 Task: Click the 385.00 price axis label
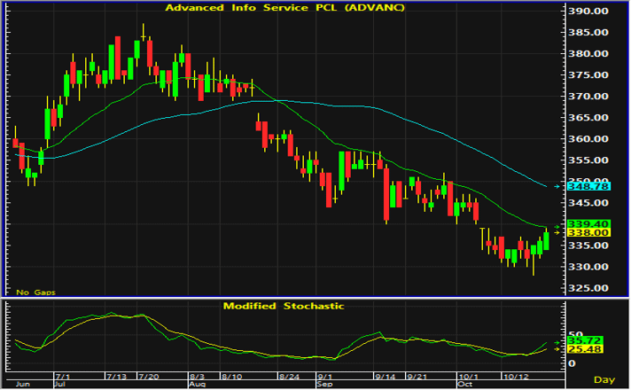(x=588, y=32)
